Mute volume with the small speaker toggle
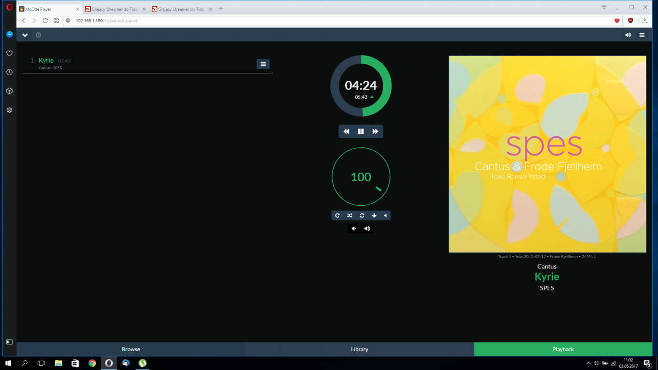 385,215
